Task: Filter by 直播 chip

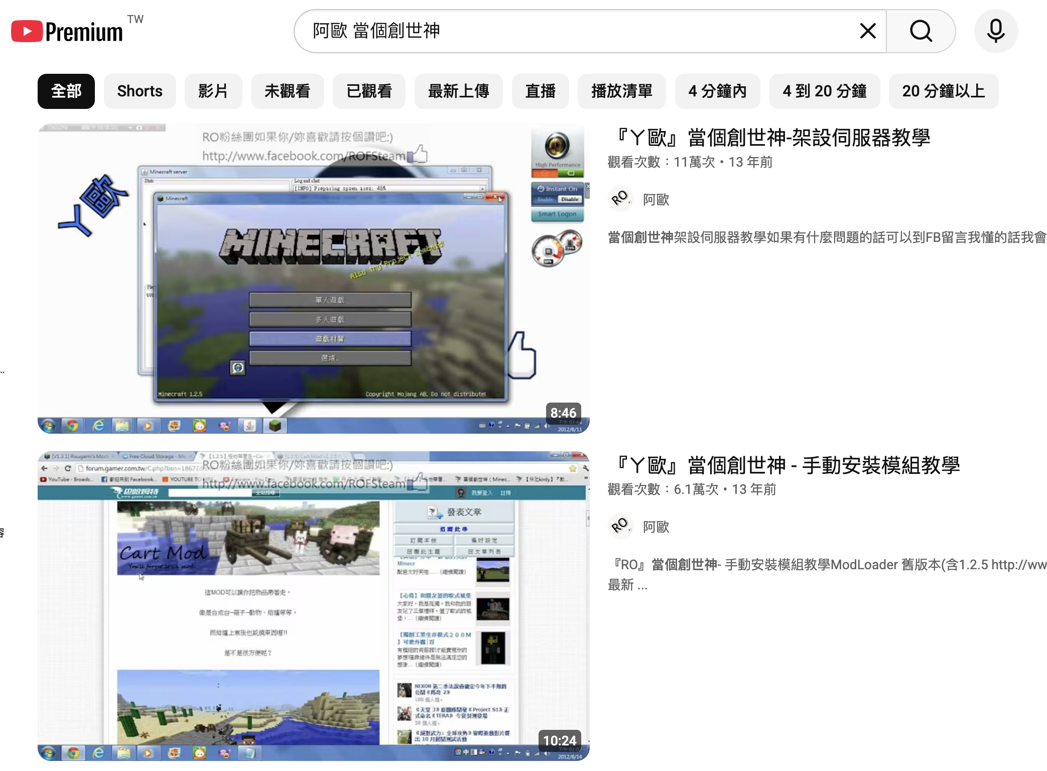Action: (540, 91)
